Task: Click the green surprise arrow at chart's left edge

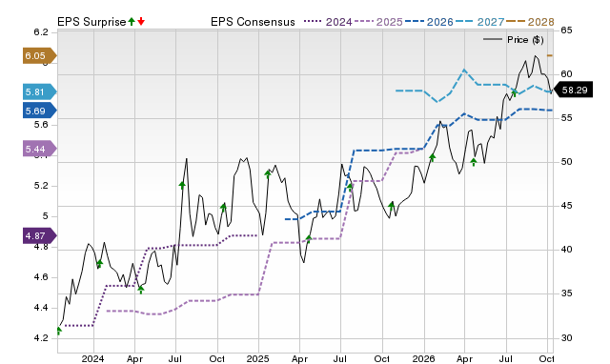Action: pos(59,331)
